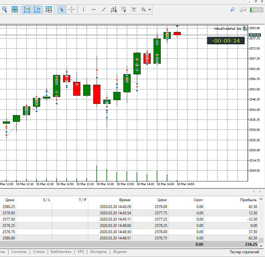Click the table scrollbar up arrow

(261, 199)
